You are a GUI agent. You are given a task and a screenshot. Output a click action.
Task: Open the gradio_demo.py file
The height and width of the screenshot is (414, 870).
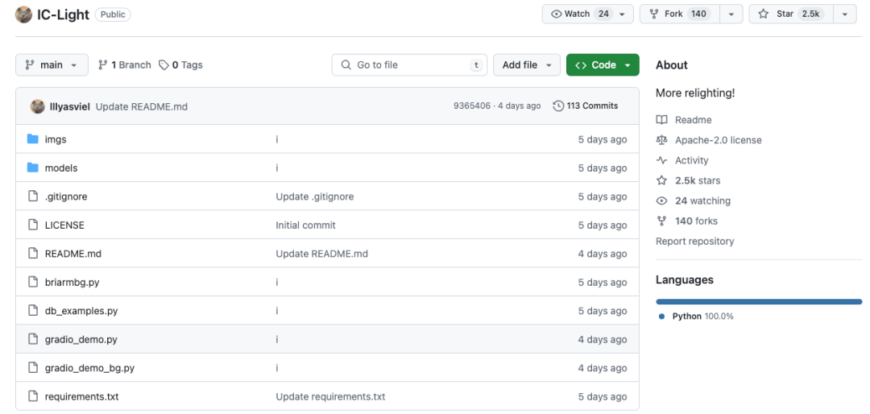(x=81, y=340)
